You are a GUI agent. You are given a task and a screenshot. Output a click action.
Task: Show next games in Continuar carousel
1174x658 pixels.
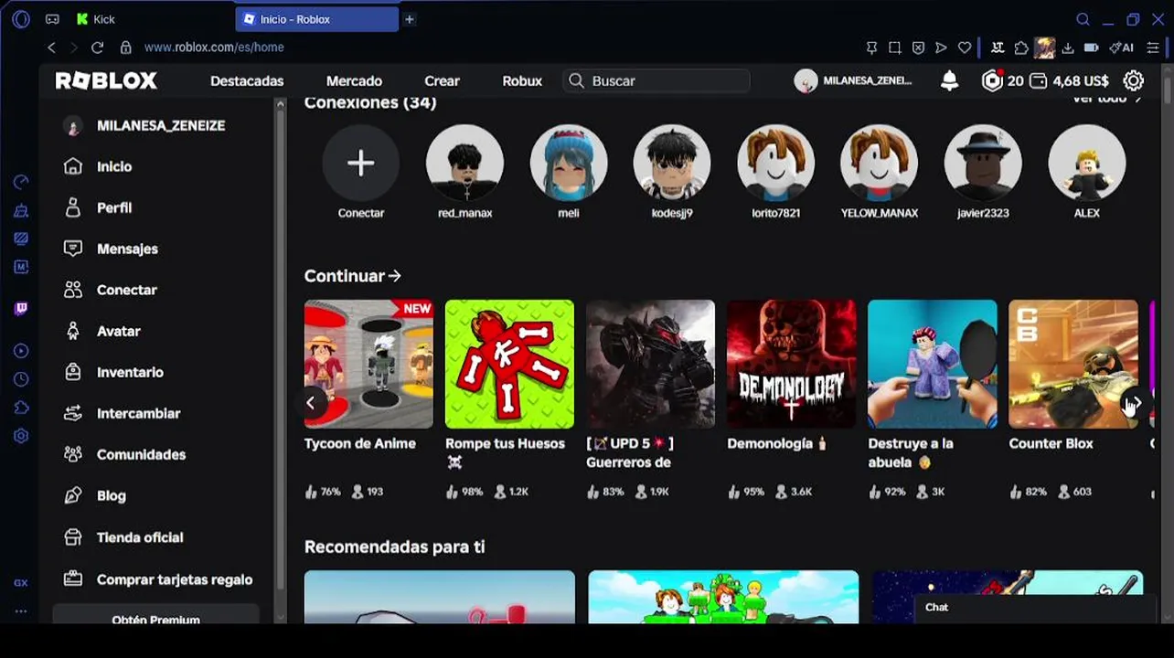(x=1135, y=403)
